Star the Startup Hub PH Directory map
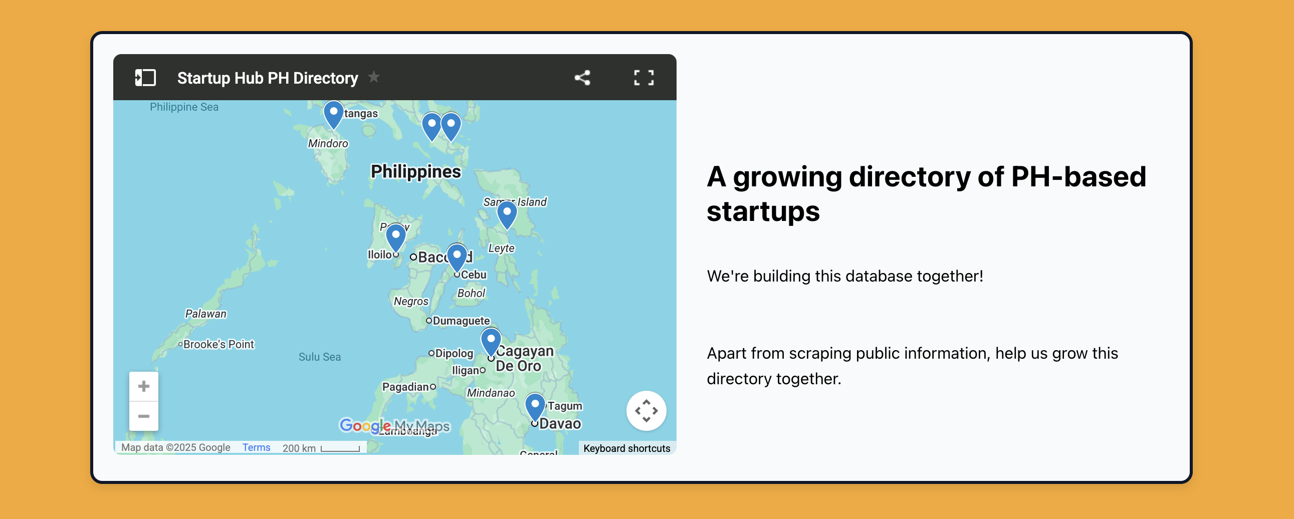The height and width of the screenshot is (519, 1294). coord(374,77)
